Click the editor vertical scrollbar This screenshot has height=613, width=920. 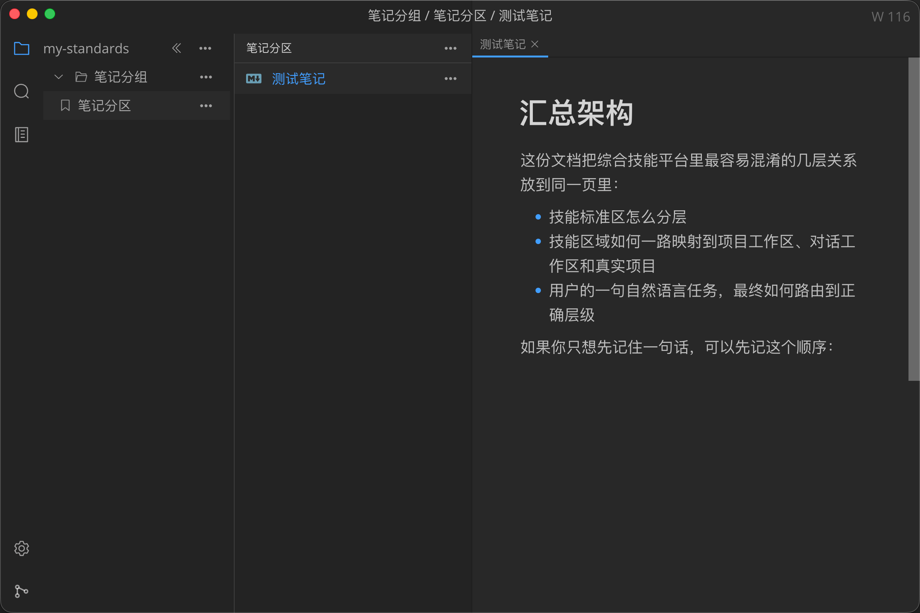click(x=914, y=219)
